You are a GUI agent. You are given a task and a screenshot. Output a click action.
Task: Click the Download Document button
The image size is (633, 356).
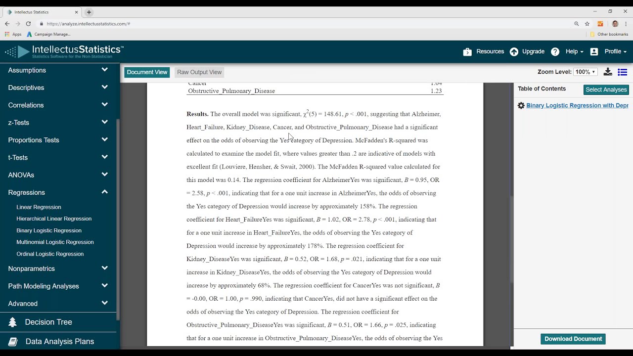573,339
